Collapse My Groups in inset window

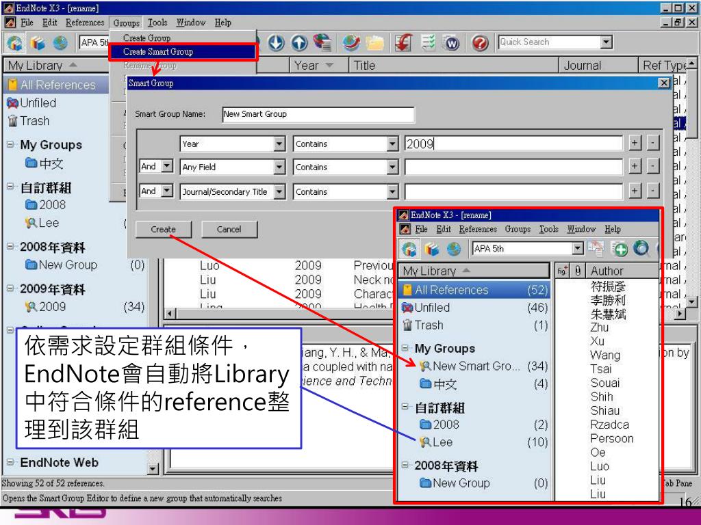405,348
